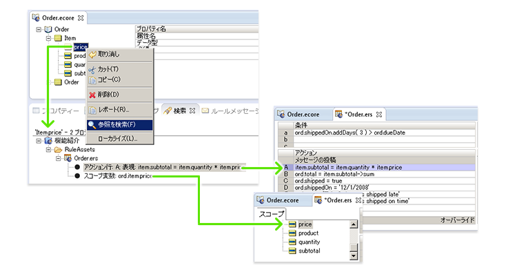517x270 pixels.
Task: Select price in the スコープ list
Action: [x=305, y=224]
